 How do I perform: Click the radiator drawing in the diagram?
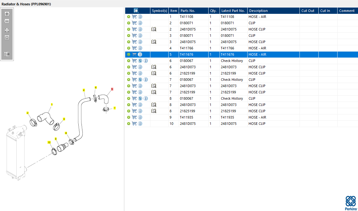pos(16,153)
